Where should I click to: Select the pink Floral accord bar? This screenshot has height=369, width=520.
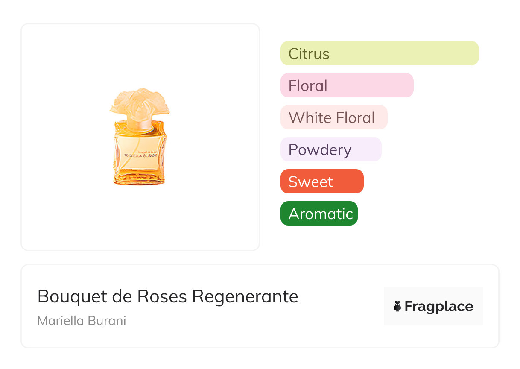click(x=347, y=85)
